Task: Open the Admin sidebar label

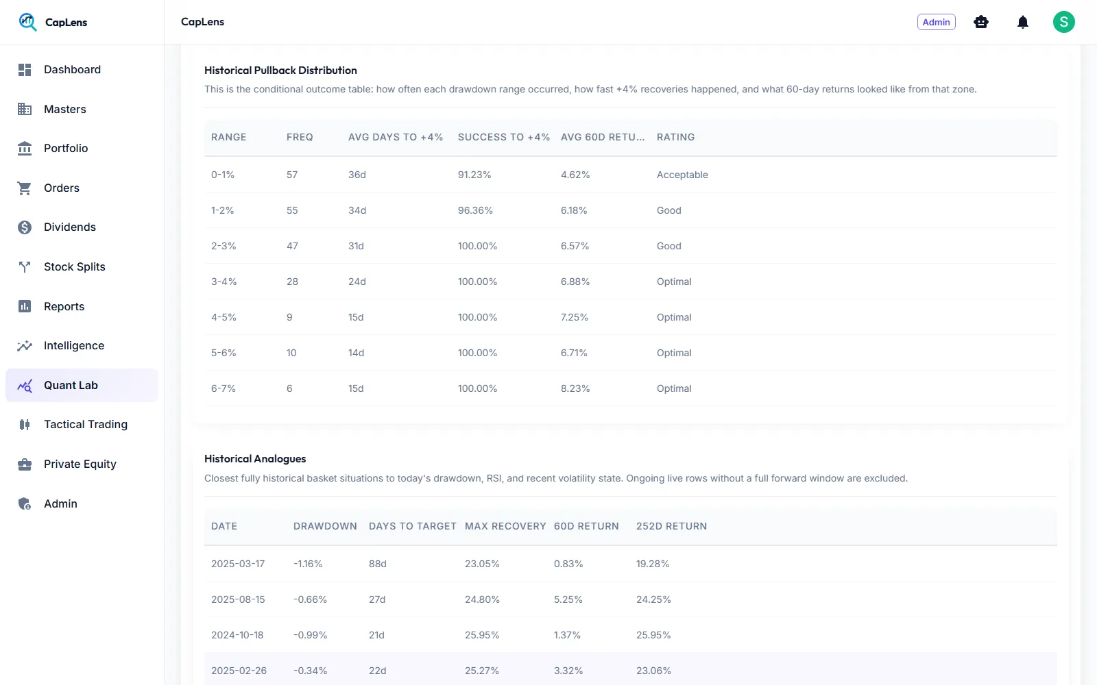Action: 60,504
